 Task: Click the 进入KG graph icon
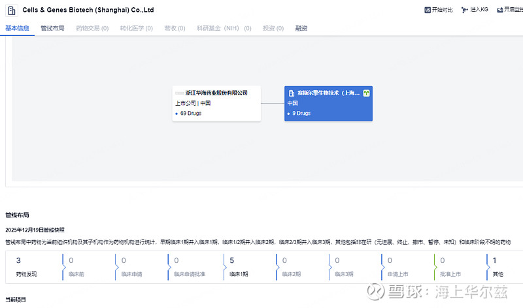(464, 10)
